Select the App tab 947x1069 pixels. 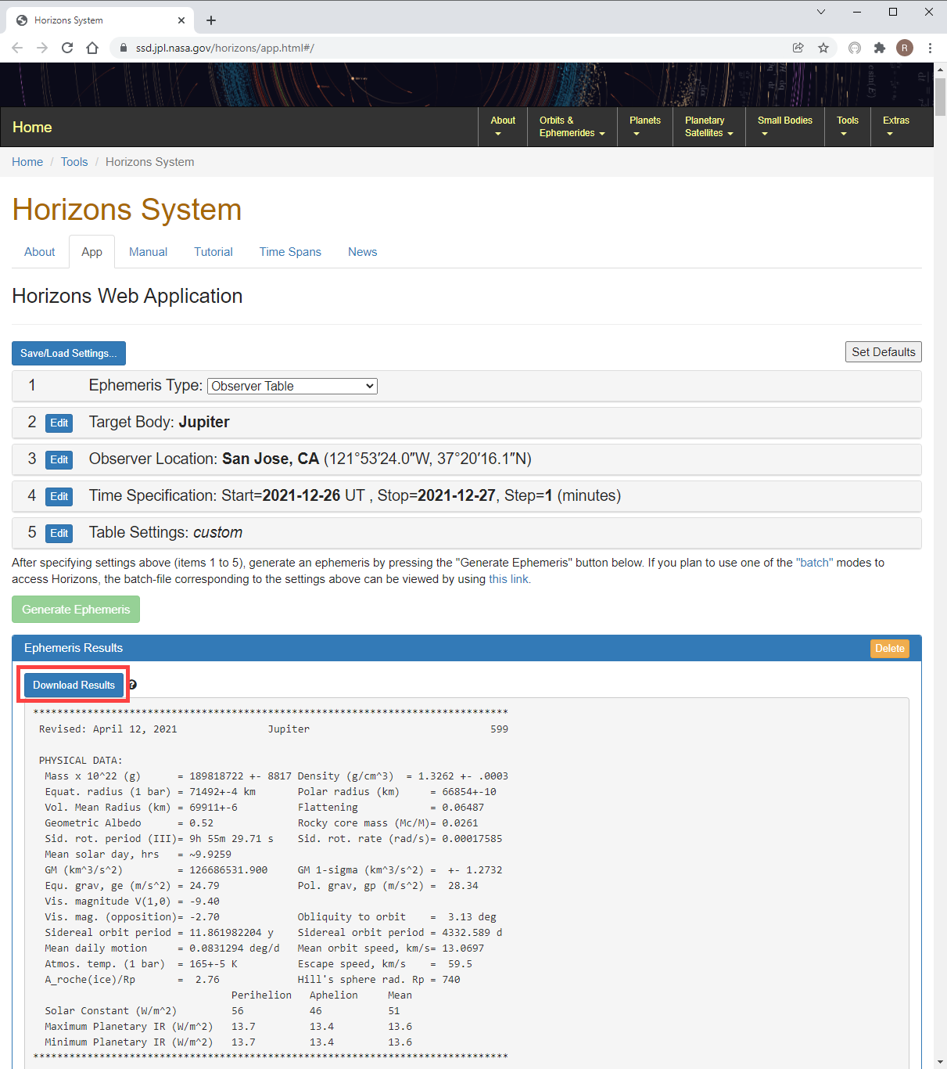pyautogui.click(x=91, y=252)
